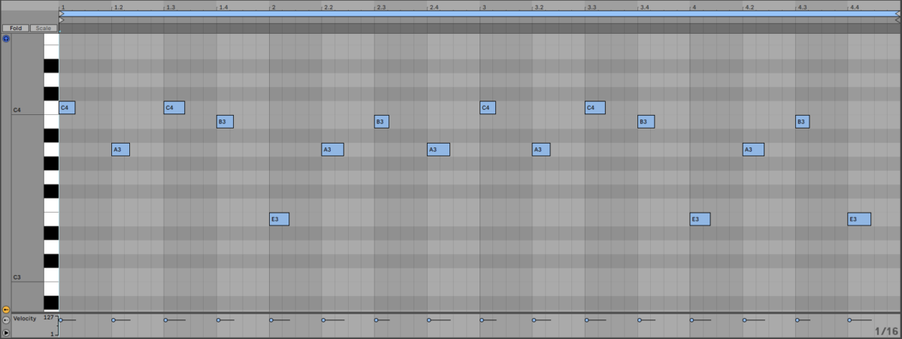Click ruler bar marker 4
This screenshot has width=902, height=339.
tap(694, 7)
